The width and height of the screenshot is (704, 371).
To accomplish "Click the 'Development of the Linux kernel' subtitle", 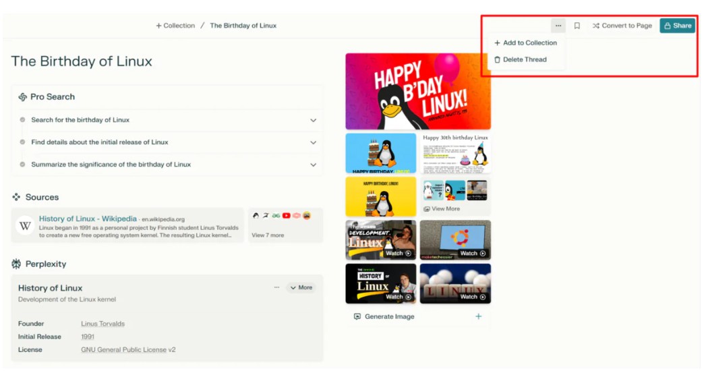I will coord(67,299).
